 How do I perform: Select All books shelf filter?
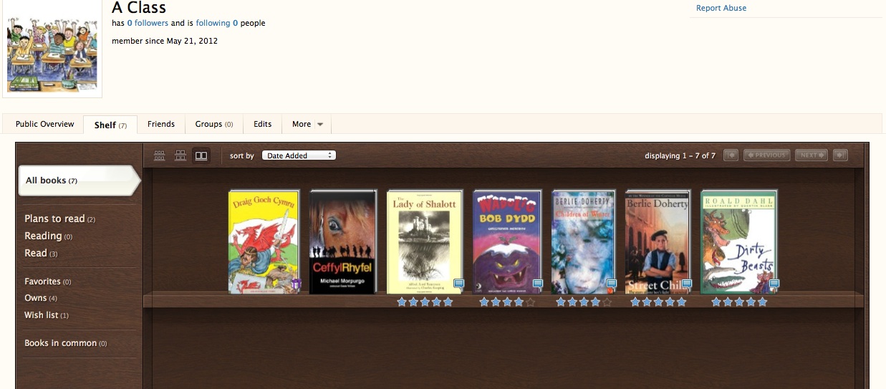80,181
